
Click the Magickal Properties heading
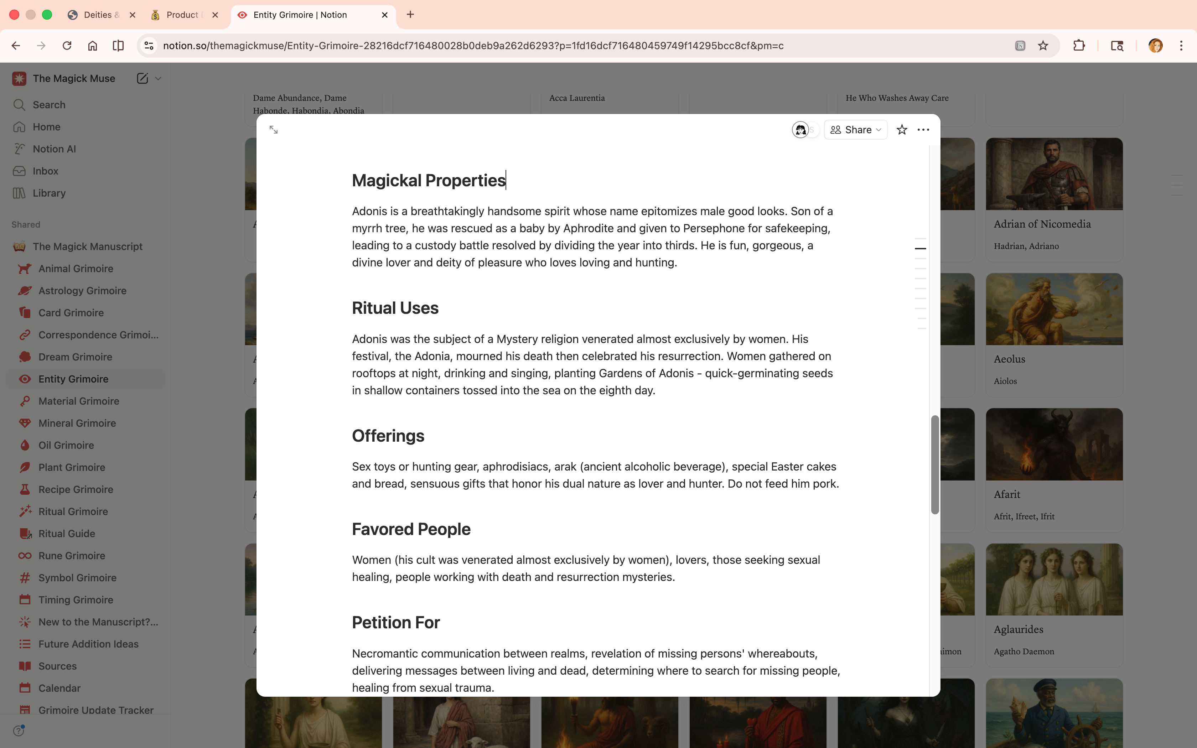pyautogui.click(x=428, y=181)
